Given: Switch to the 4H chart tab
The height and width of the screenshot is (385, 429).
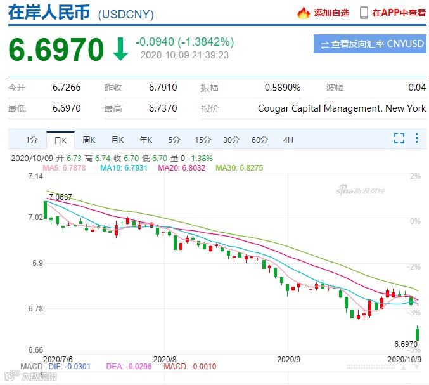Looking at the screenshot, I should point(288,140).
